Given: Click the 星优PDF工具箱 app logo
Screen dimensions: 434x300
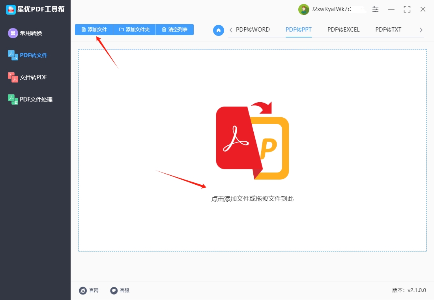Looking at the screenshot, I should click(x=11, y=9).
